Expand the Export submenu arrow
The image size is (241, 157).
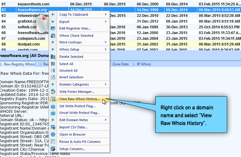tap(106, 22)
